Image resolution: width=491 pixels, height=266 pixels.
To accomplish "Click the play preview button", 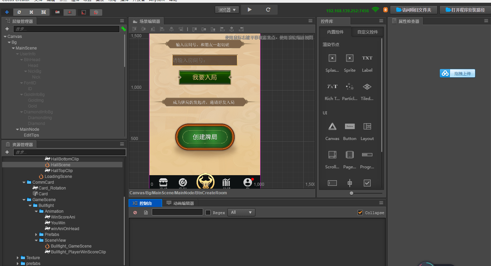I will pos(250,10).
